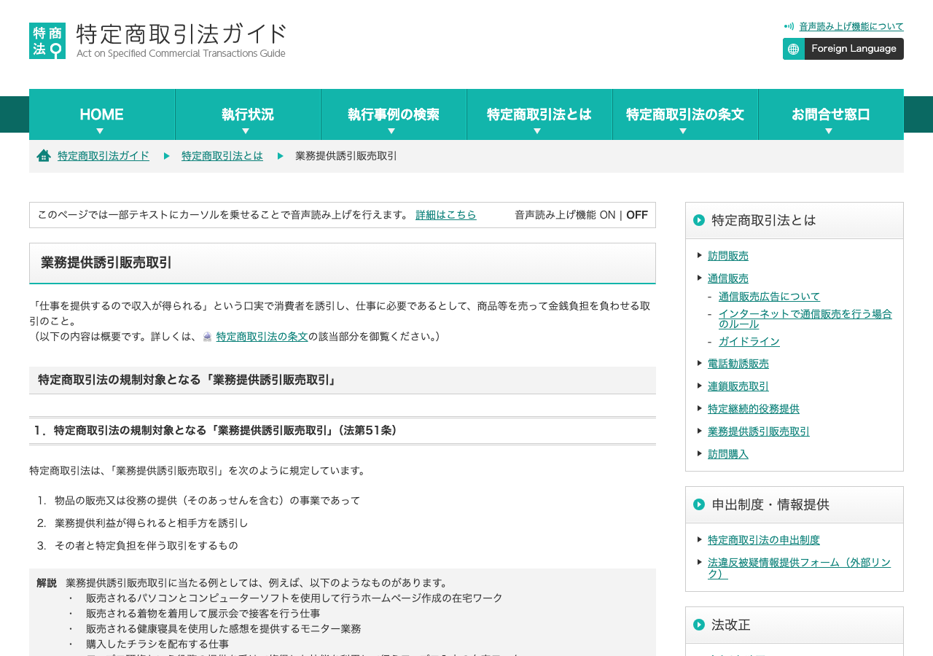Open the 執行事例の検索 navigation tab
This screenshot has width=933, height=656.
[394, 114]
